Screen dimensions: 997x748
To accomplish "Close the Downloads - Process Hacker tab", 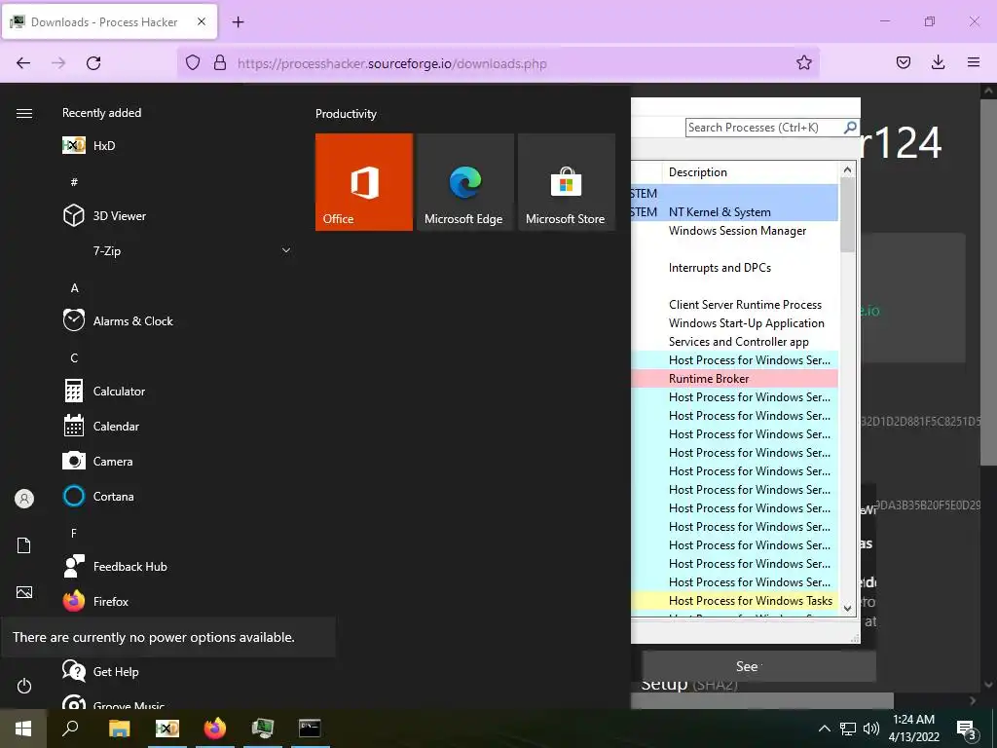I will click(202, 21).
